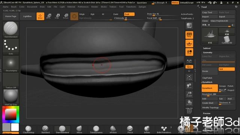This screenshot has width=240, height=135.
Task: Collapse the Geometry section
Action: [207, 52]
